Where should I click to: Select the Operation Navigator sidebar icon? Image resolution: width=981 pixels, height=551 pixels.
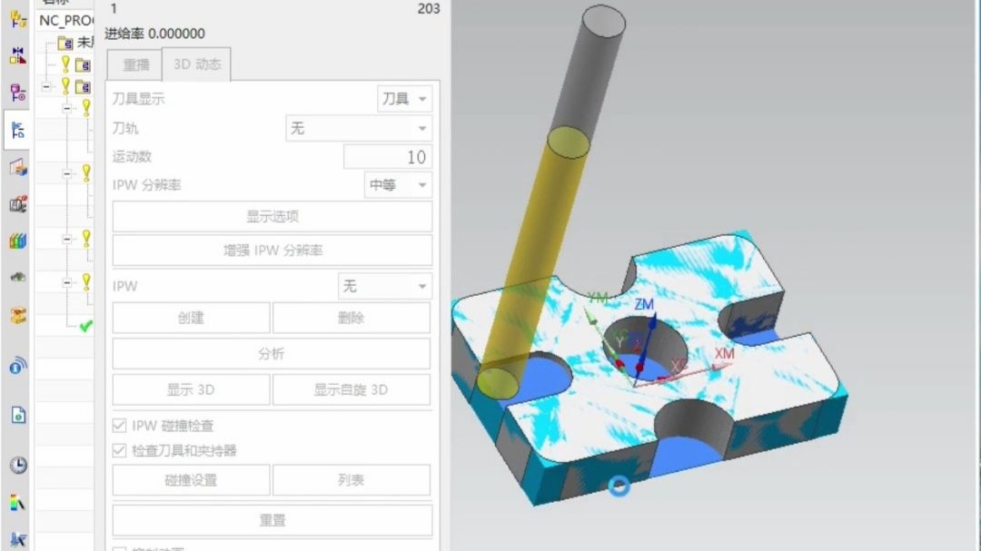coord(17,130)
